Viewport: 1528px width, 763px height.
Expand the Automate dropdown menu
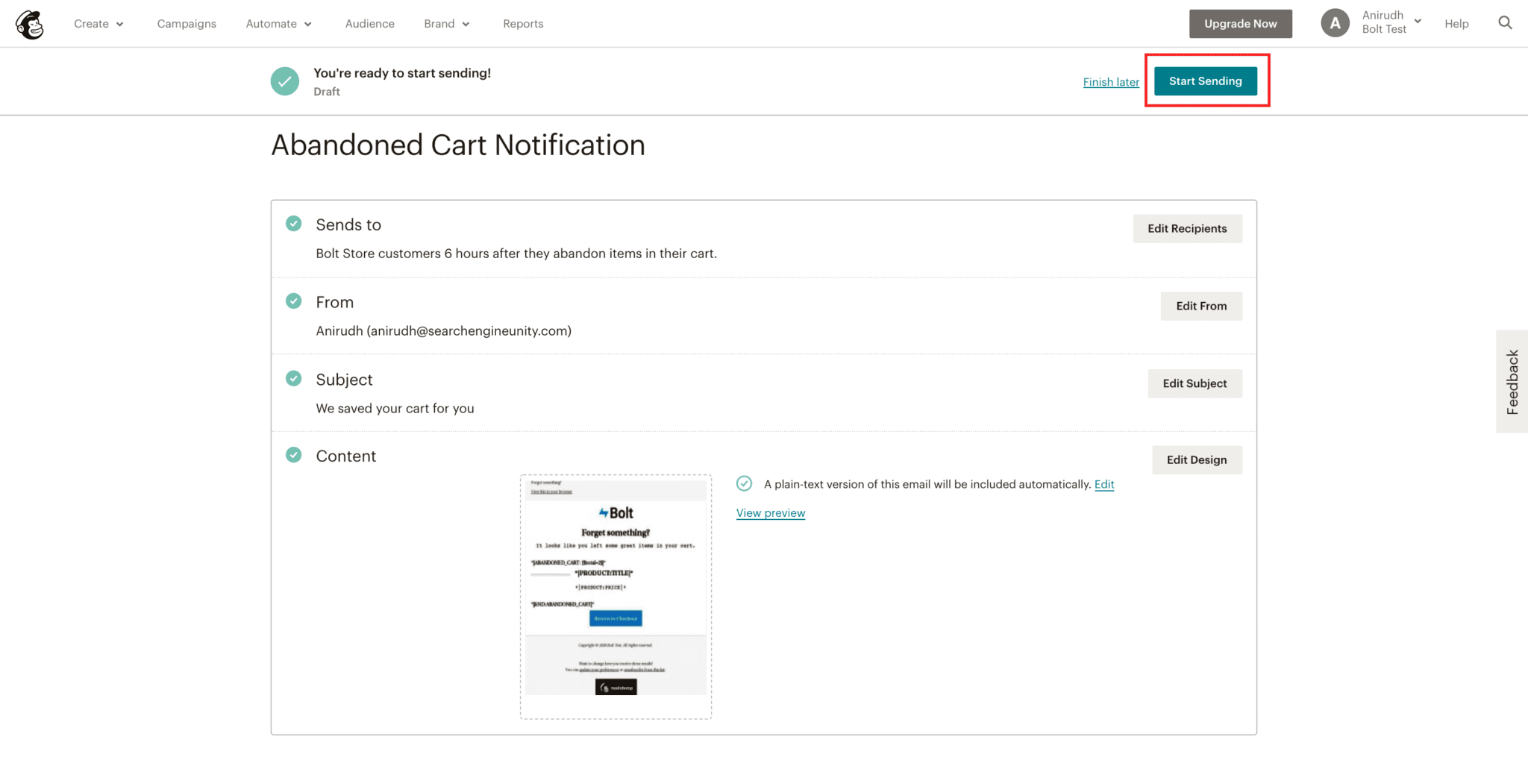click(278, 24)
